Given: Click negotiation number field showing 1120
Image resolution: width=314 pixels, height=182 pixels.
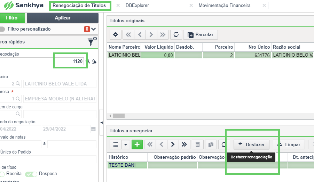Looking at the screenshot, I should tap(42, 61).
